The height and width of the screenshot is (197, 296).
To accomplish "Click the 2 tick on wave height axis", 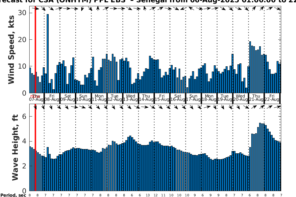I will coord(24,166).
